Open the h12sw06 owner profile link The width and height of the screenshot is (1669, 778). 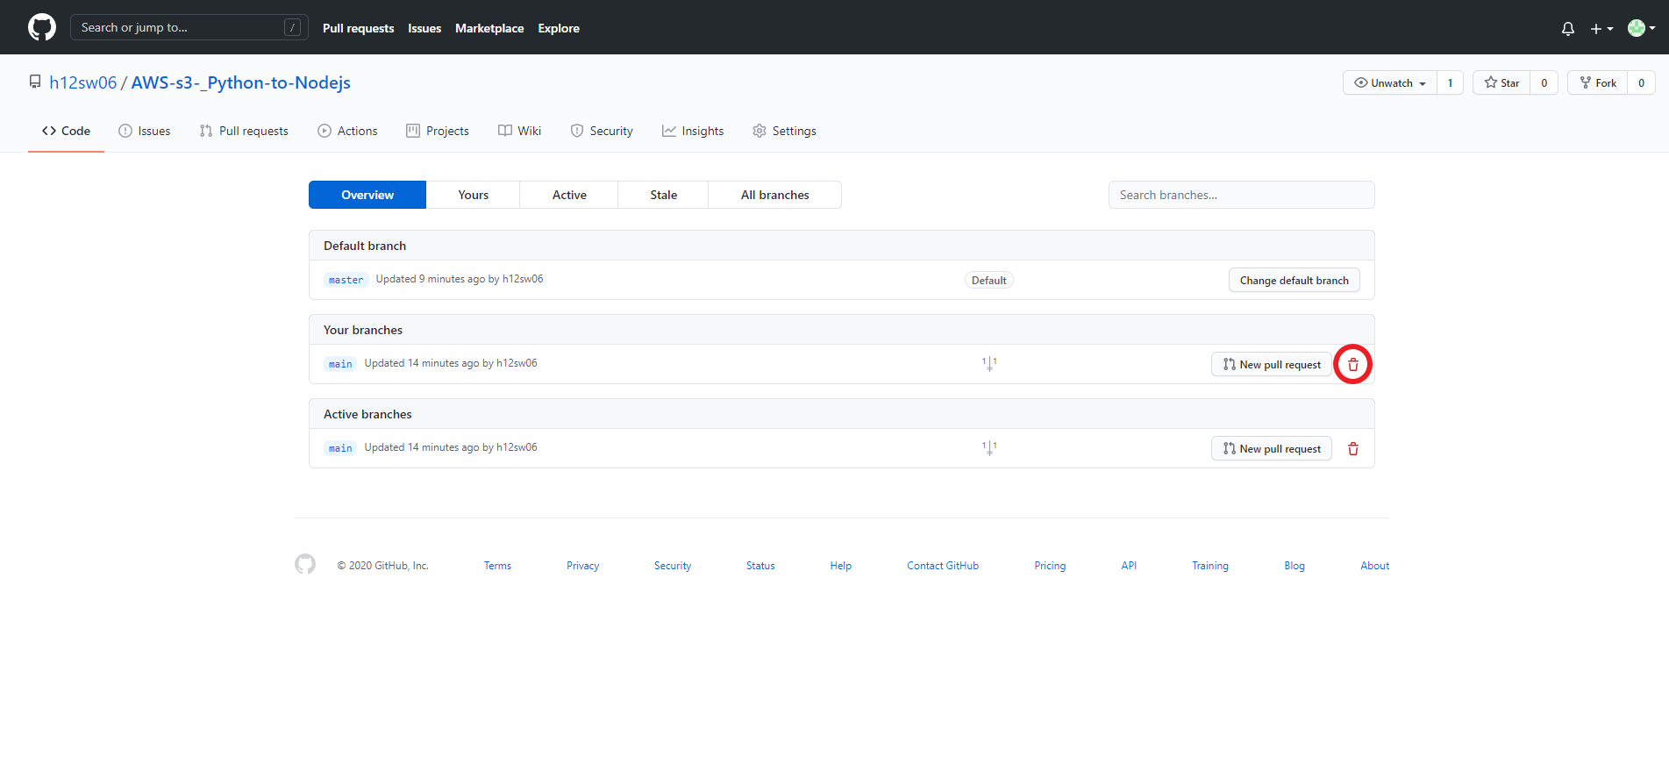(x=82, y=82)
